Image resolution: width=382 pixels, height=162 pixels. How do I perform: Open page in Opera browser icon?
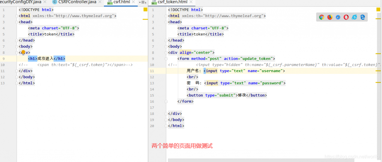[346, 17]
